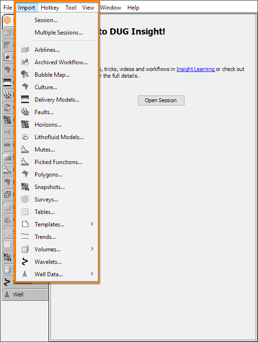Click the Lithofluid Models icon in menu
Viewport: 258px width, 342px height.
(25, 137)
